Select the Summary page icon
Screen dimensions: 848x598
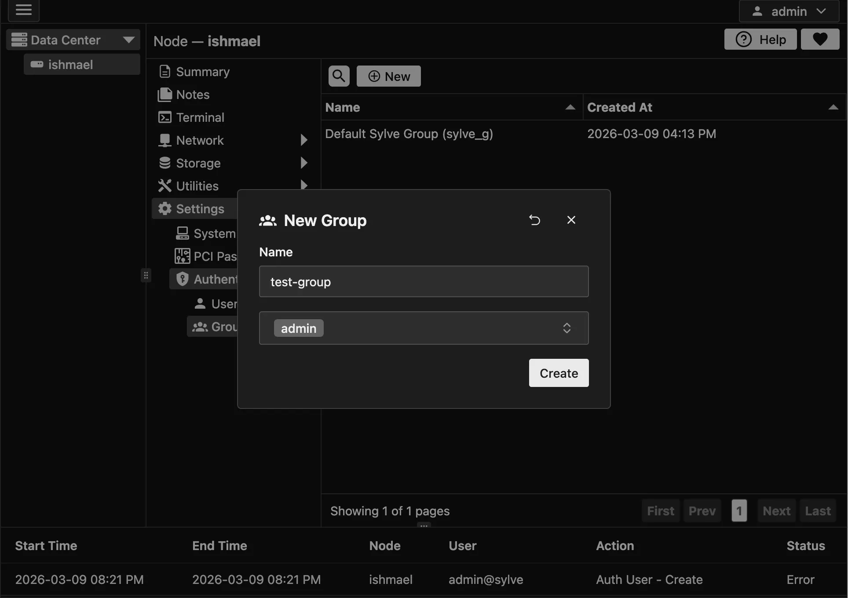click(164, 71)
